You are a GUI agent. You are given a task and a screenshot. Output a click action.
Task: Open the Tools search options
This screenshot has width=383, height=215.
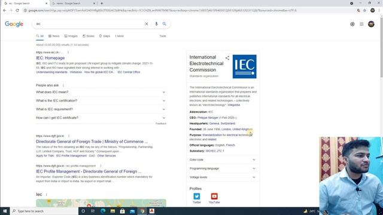click(163, 36)
